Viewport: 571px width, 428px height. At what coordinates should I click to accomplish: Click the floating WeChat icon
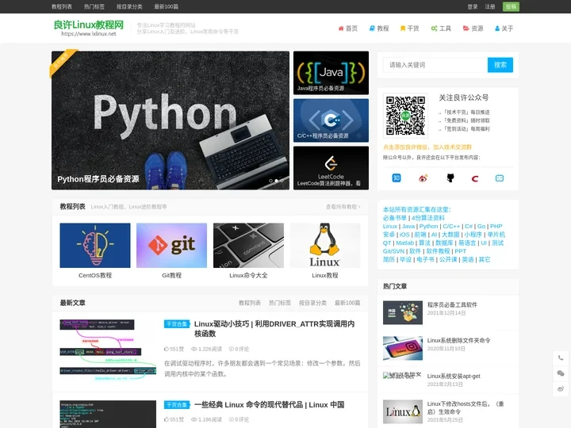coord(561,373)
